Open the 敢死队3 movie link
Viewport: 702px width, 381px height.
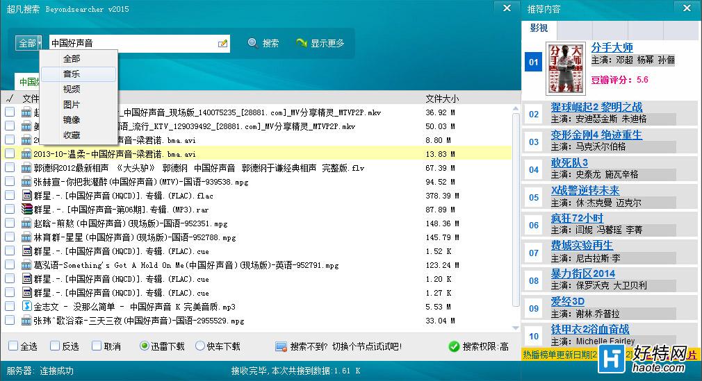click(569, 162)
